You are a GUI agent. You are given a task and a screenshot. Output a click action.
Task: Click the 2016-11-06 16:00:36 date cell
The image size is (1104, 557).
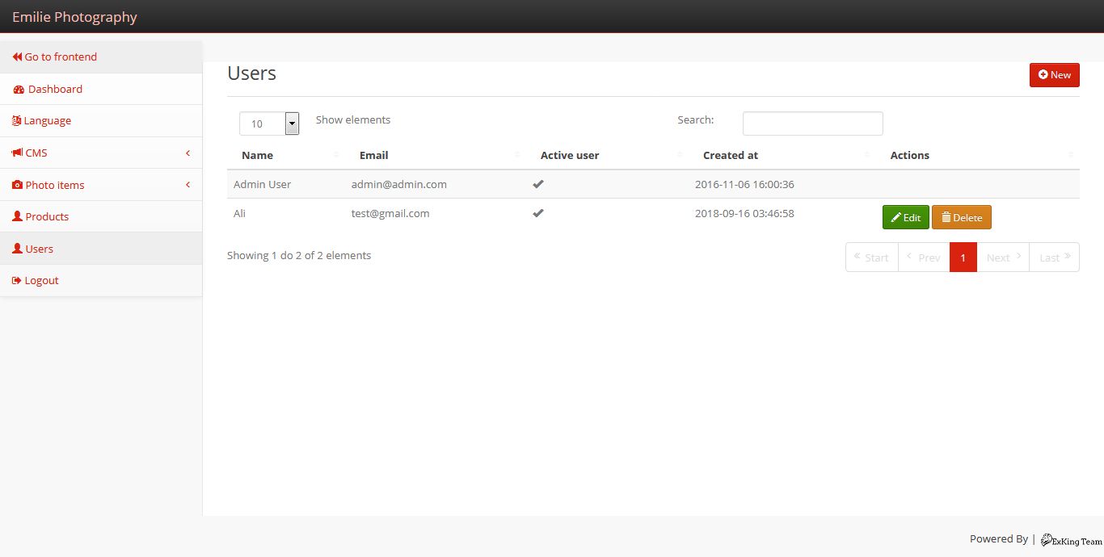tap(744, 184)
